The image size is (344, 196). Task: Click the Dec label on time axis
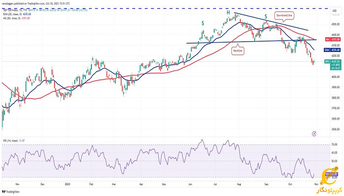(42, 184)
